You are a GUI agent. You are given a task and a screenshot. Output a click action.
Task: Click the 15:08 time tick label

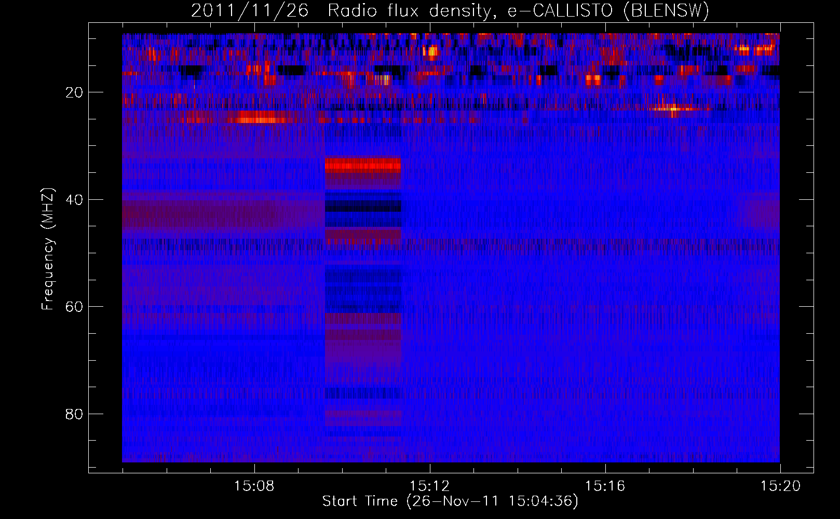point(254,486)
